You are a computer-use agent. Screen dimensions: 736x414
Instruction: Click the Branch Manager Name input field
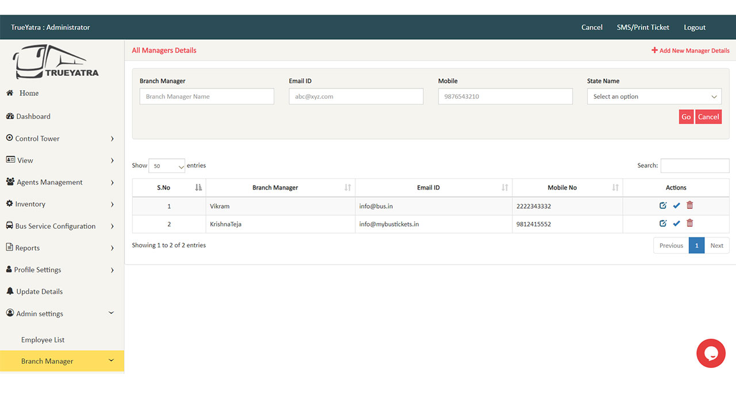(206, 97)
